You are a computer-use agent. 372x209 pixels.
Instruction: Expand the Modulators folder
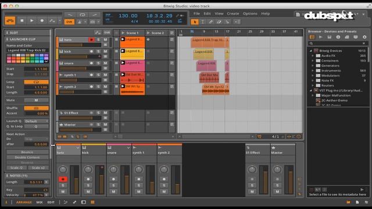pos(313,75)
